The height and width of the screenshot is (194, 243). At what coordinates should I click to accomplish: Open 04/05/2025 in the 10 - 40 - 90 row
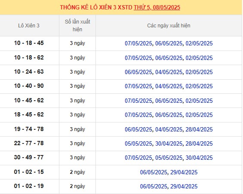pyautogui.click(x=169, y=86)
